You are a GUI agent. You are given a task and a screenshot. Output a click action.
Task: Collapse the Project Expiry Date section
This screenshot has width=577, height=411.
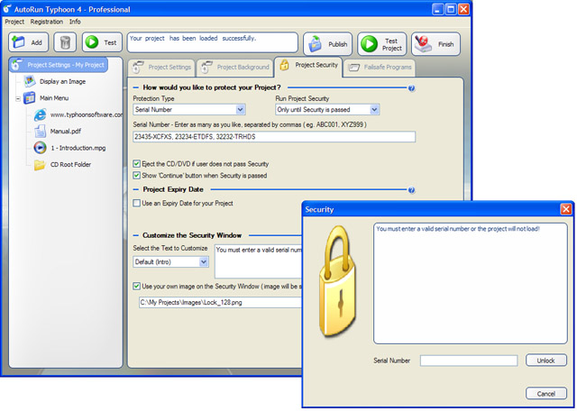(x=136, y=189)
